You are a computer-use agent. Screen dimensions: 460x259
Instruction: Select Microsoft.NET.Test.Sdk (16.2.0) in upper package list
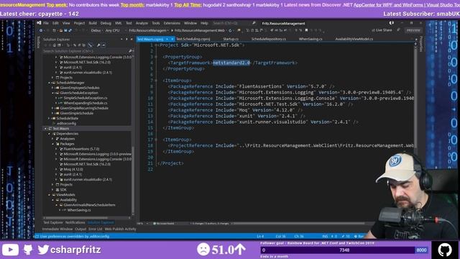[87, 63]
